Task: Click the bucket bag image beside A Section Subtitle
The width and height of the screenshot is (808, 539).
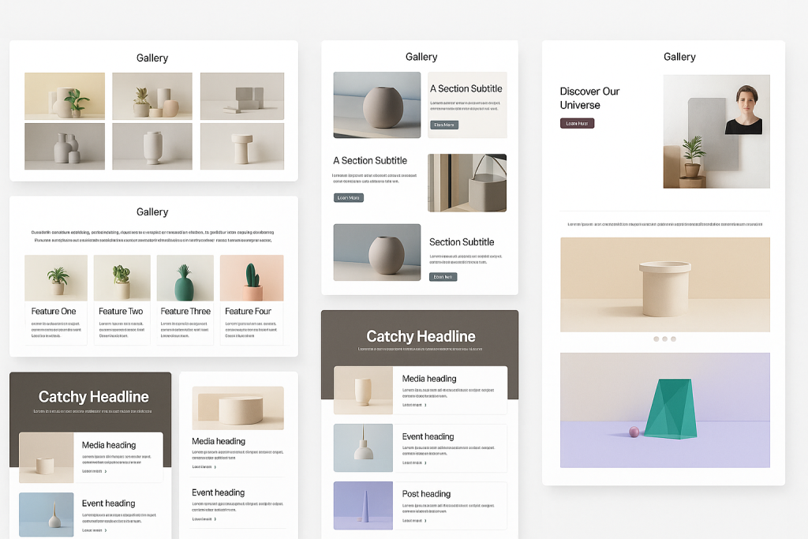Action: pos(467,183)
